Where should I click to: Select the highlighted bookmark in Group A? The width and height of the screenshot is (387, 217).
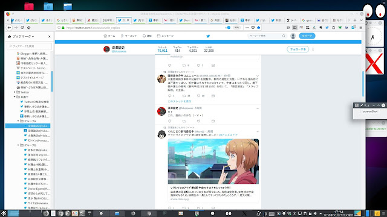28,126
